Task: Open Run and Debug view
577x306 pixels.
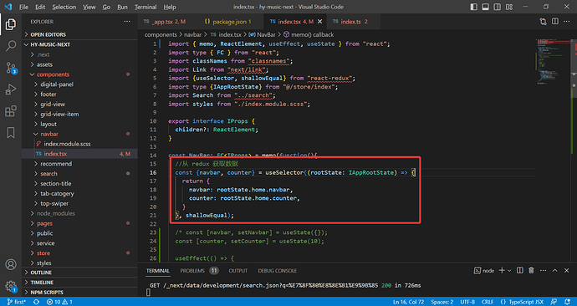Action: (x=11, y=89)
